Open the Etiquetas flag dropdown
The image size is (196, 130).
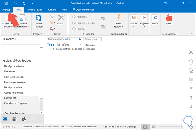click(x=144, y=21)
